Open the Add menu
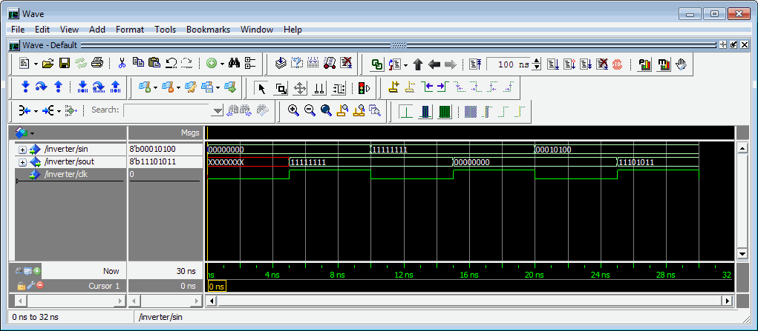The width and height of the screenshot is (758, 331). (x=97, y=30)
